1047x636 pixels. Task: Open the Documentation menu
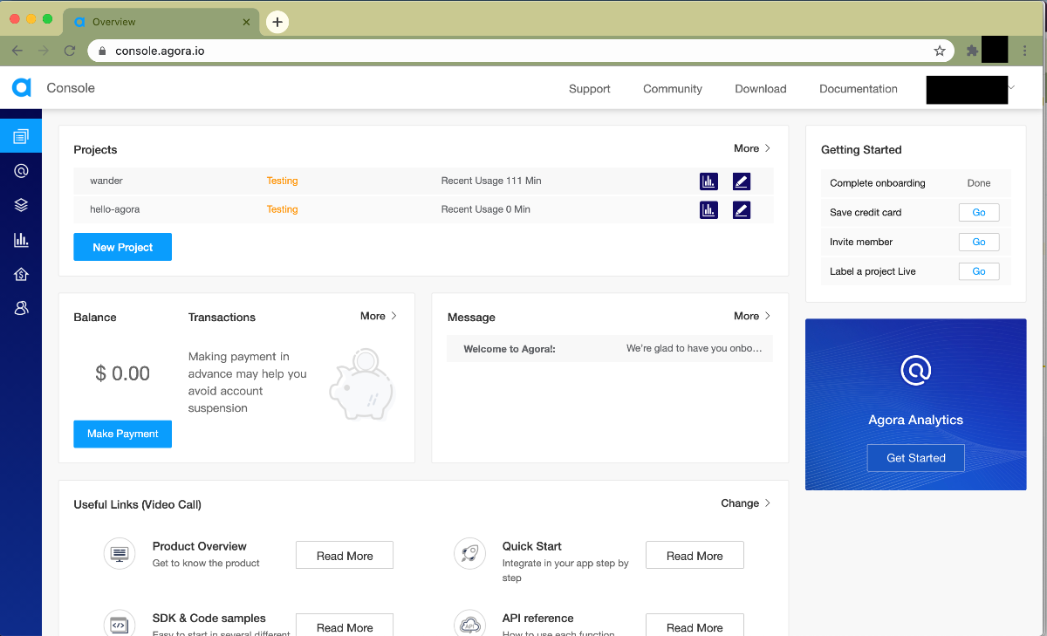859,89
